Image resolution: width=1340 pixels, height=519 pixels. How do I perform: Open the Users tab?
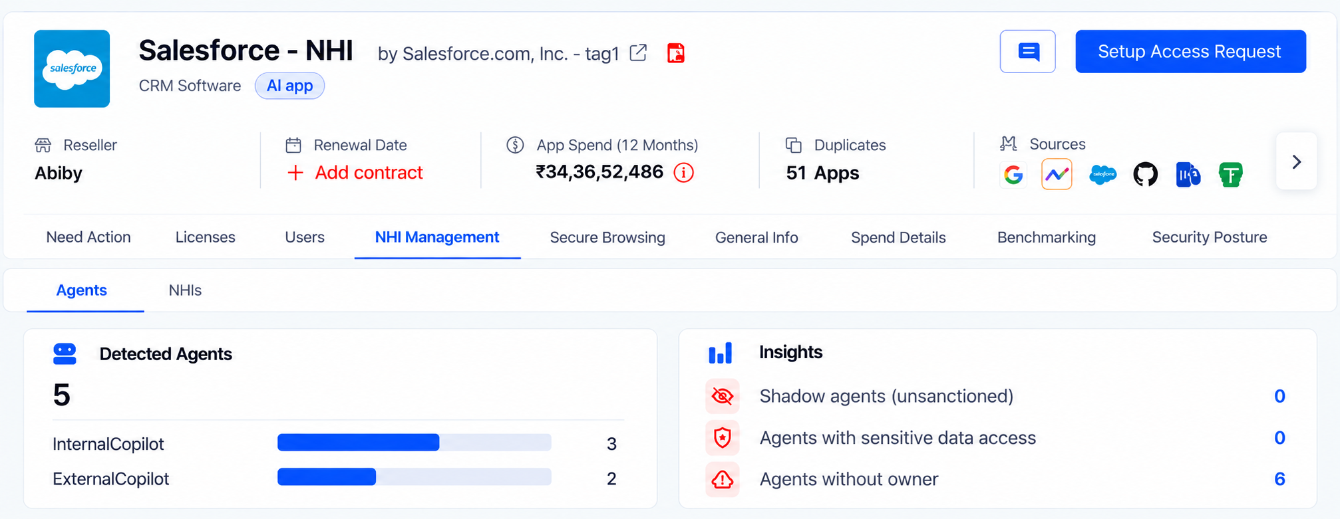305,237
